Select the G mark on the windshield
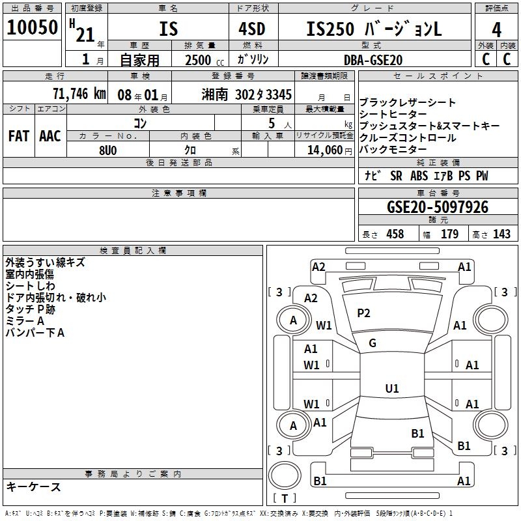Image resolution: width=521 pixels, height=521 pixels. point(373,343)
